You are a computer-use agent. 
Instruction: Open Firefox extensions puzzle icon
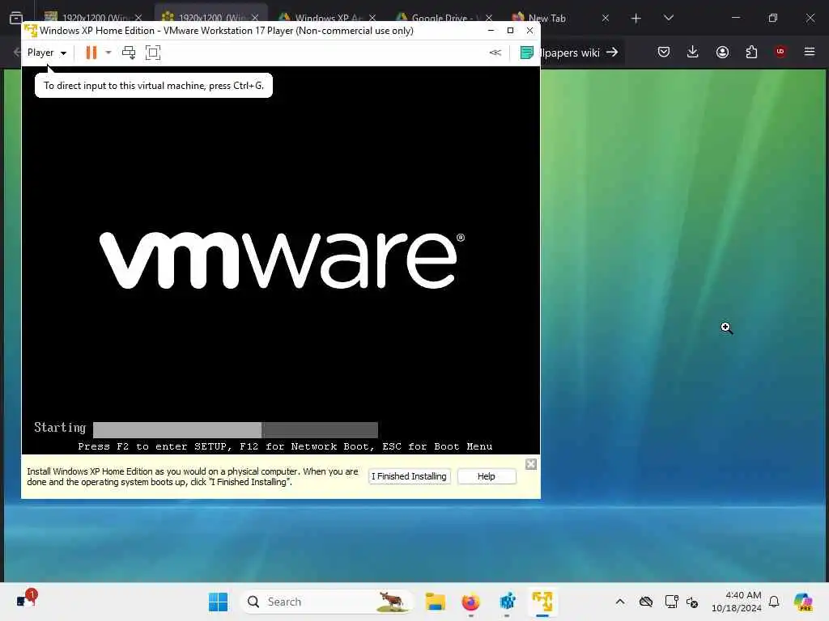[x=751, y=52]
